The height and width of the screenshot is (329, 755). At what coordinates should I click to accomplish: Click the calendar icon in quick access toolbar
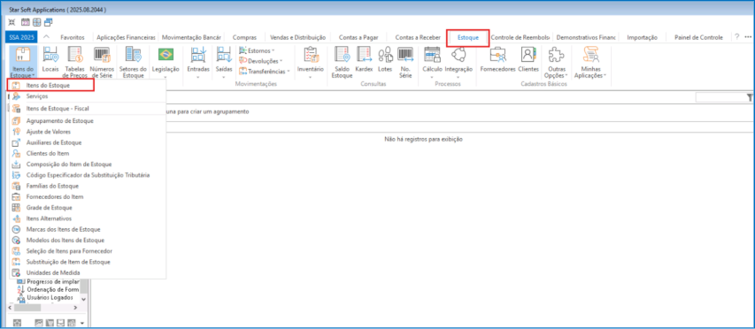point(26,22)
